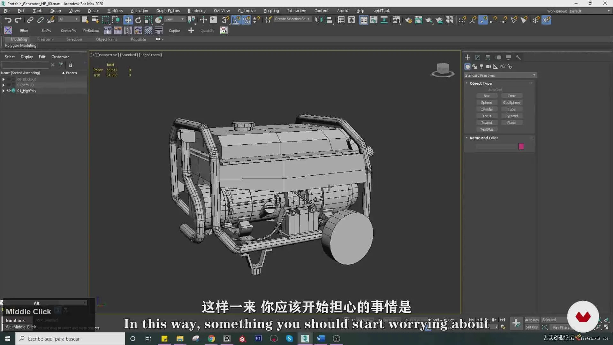Click the Undo arrow icon
The image size is (613, 345).
8,20
